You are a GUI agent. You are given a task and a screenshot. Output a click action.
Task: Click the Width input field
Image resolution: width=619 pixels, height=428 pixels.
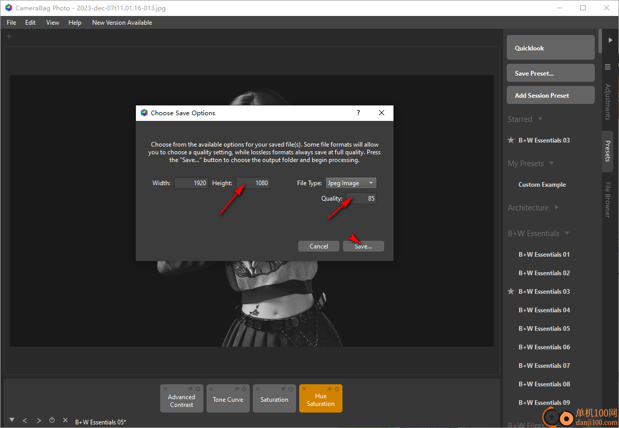coord(192,183)
